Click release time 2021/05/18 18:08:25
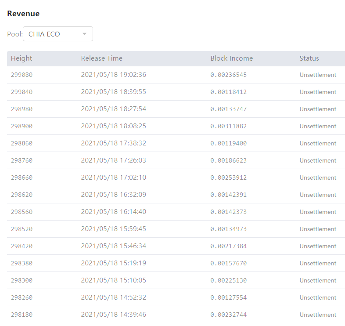The image size is (345, 326). (114, 126)
